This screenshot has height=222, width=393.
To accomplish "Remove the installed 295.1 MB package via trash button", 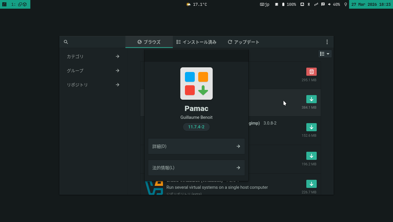I will 312,72.
